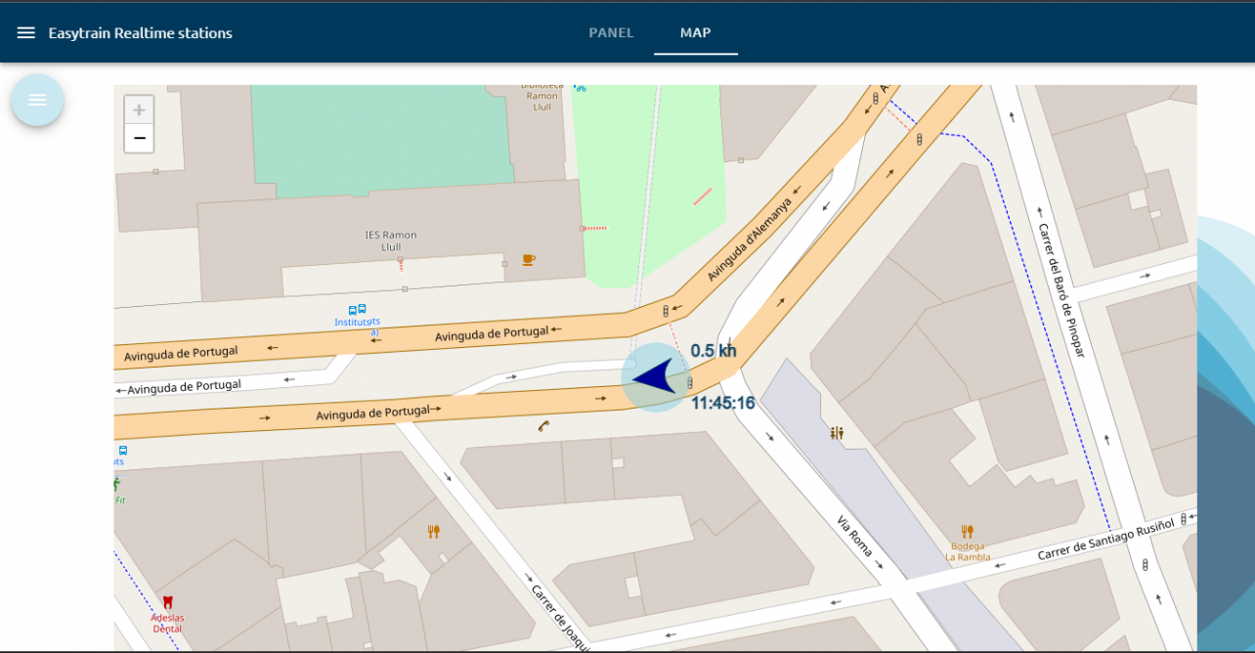The height and width of the screenshot is (653, 1255).
Task: Click the round floating menu button
Action: (37, 100)
